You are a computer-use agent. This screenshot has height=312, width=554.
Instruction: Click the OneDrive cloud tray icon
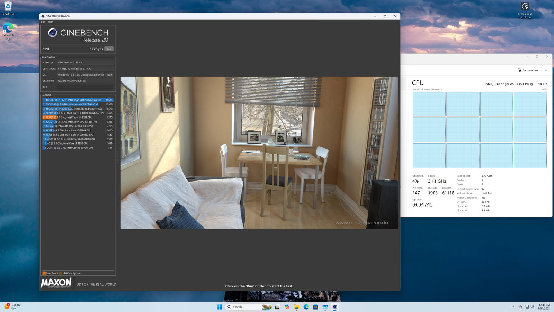[x=520, y=307]
